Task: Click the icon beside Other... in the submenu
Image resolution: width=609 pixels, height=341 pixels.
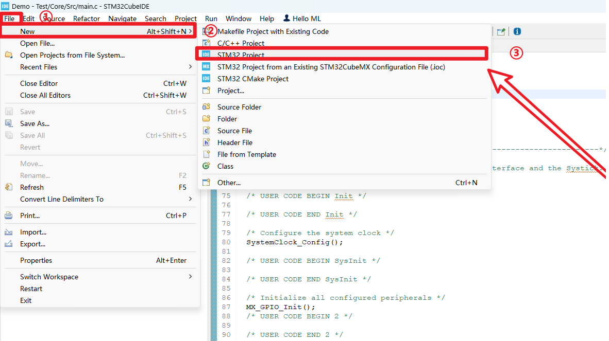Action: pyautogui.click(x=206, y=183)
